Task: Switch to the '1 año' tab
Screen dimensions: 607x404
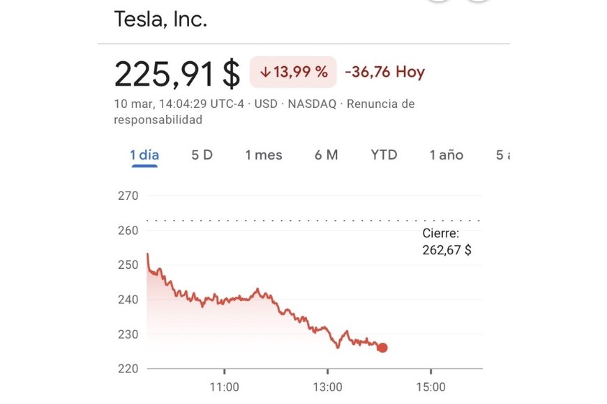Action: [446, 155]
